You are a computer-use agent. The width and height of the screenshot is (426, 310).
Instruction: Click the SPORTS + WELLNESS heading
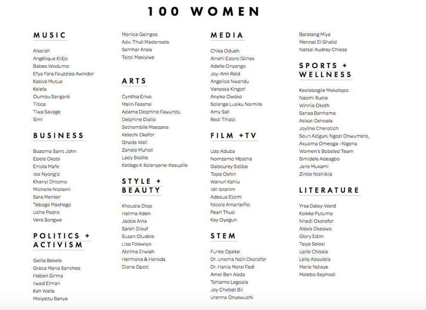coord(325,70)
